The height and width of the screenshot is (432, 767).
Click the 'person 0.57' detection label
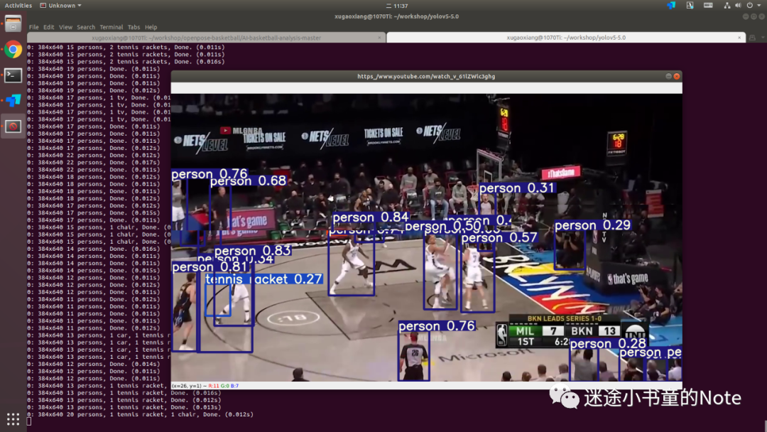499,238
